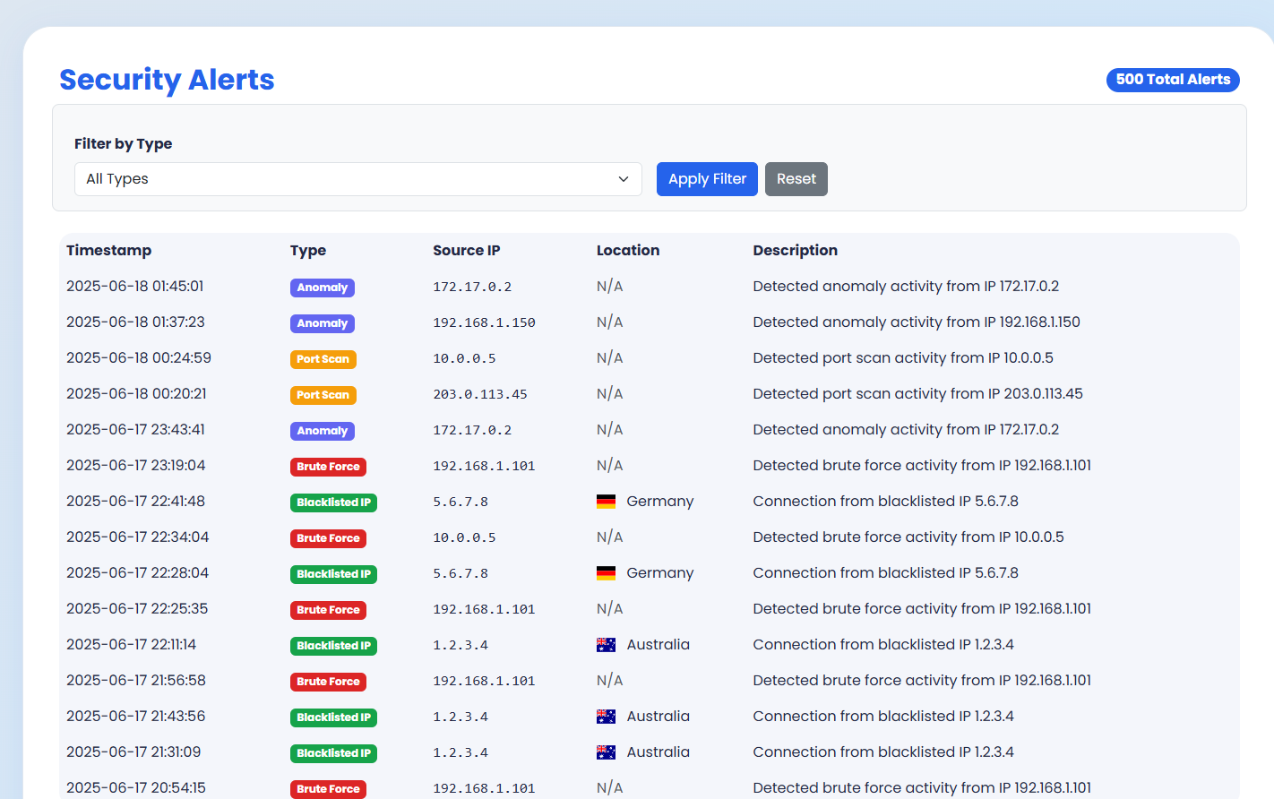Click the N/A location in the 01:45:01 row
Screen dimensions: 1274x799
(610, 287)
